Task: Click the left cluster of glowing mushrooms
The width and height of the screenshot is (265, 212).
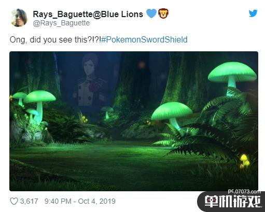Action: (34, 107)
